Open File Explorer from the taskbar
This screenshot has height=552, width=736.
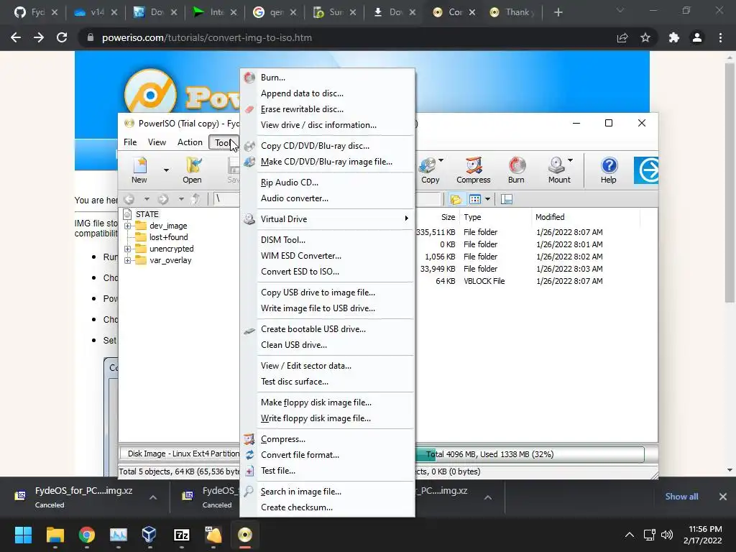(55, 535)
